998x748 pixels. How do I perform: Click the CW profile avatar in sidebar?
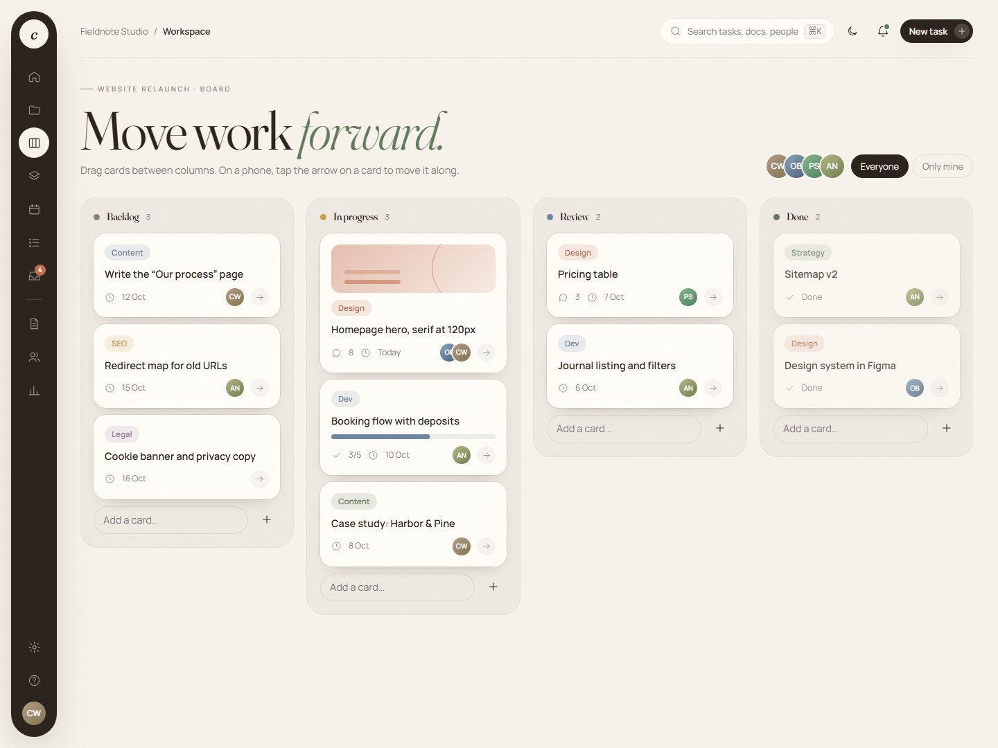click(x=34, y=713)
